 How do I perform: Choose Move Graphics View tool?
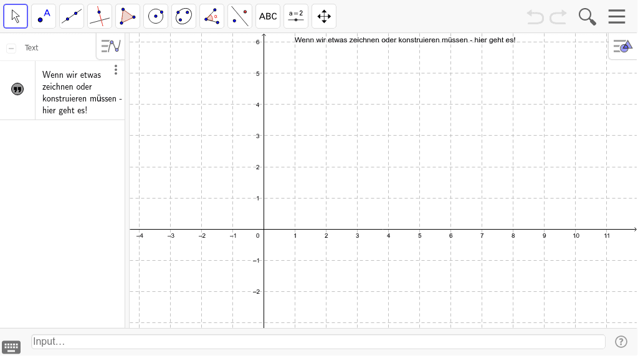324,16
